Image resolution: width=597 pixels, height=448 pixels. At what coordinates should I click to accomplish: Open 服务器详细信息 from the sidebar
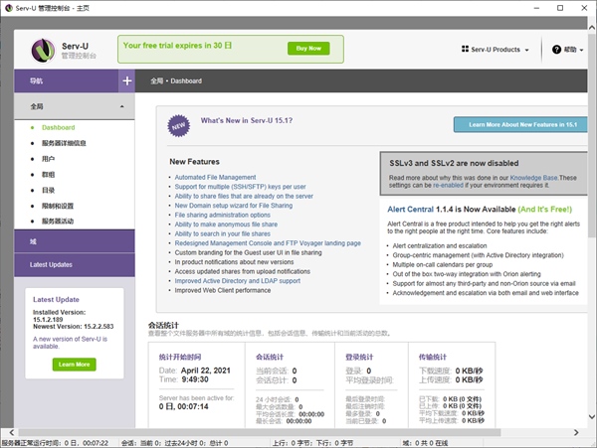point(64,143)
